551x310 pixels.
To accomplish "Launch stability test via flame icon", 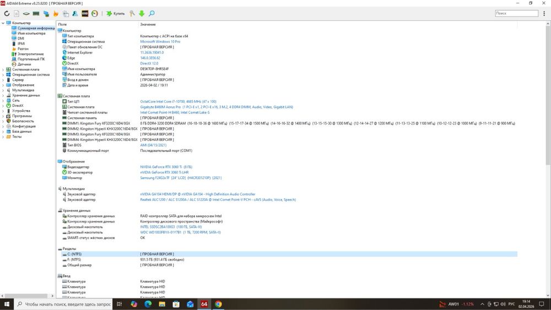I will coord(56,13).
